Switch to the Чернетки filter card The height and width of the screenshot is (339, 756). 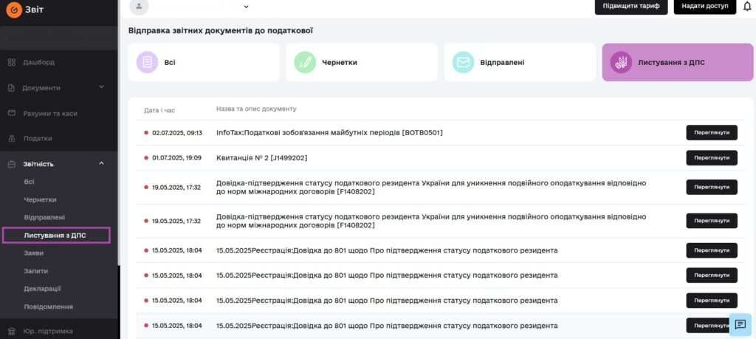362,62
